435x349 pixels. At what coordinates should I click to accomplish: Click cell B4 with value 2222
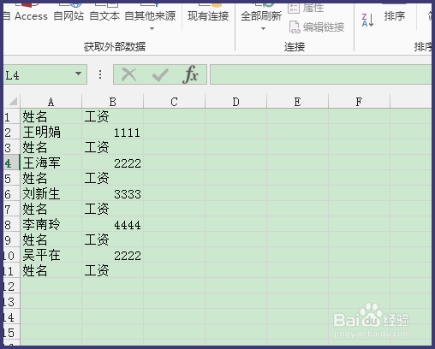click(x=113, y=163)
